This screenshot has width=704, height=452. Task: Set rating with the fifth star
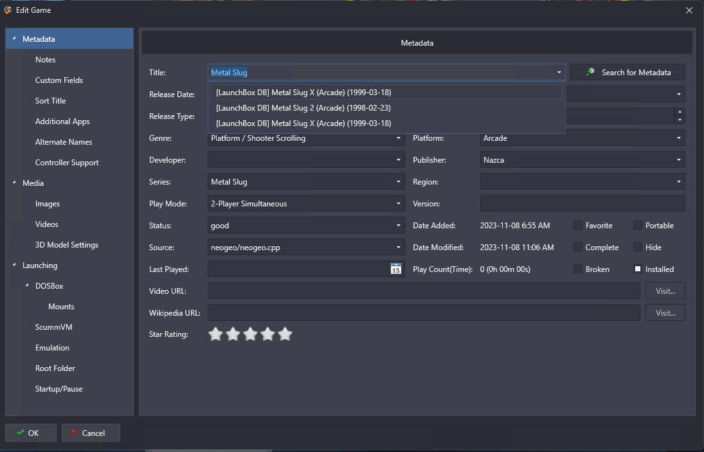pyautogui.click(x=285, y=334)
